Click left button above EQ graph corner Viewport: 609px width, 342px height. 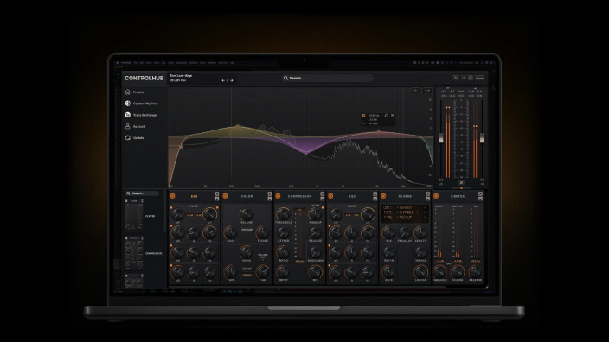point(416,91)
